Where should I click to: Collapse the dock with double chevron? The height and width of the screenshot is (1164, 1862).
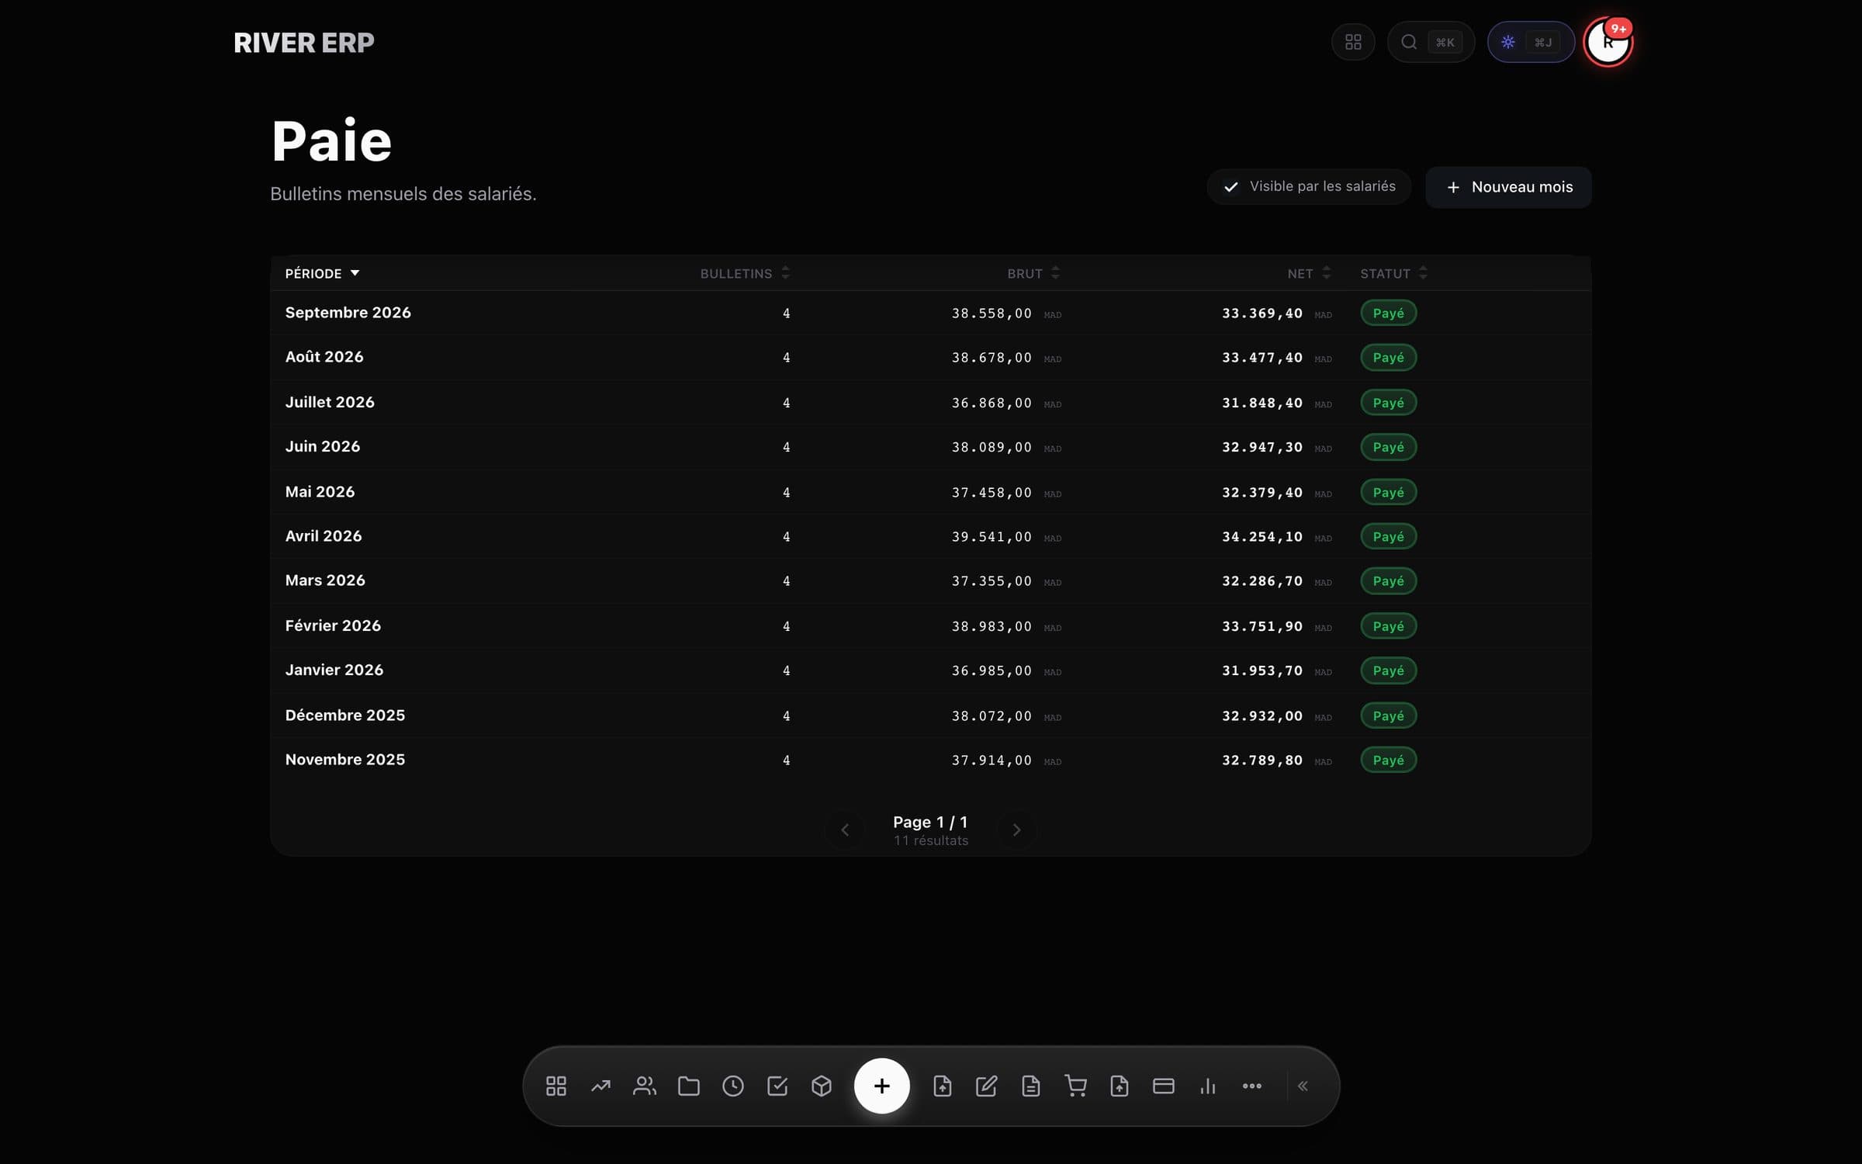click(x=1303, y=1086)
